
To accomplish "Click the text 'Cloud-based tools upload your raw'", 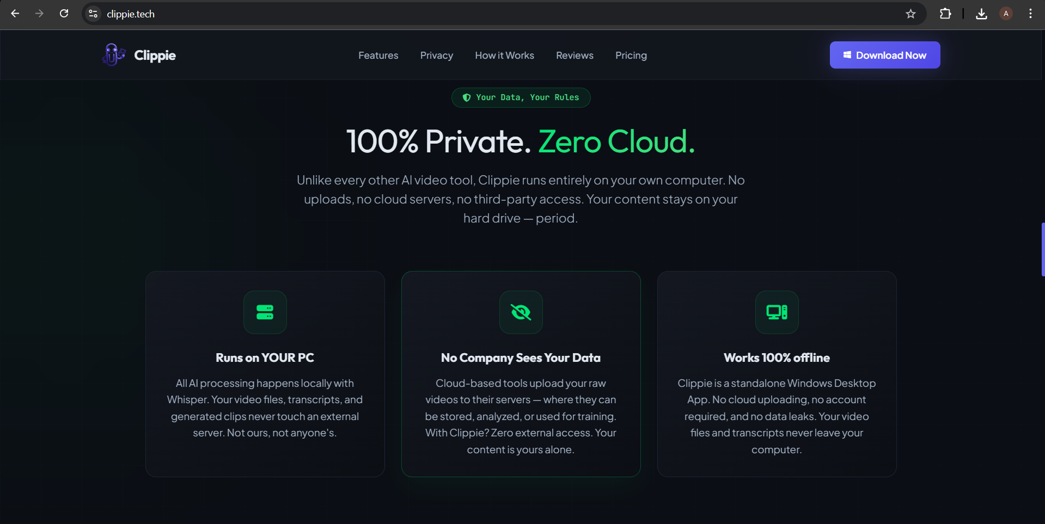I will [521, 383].
